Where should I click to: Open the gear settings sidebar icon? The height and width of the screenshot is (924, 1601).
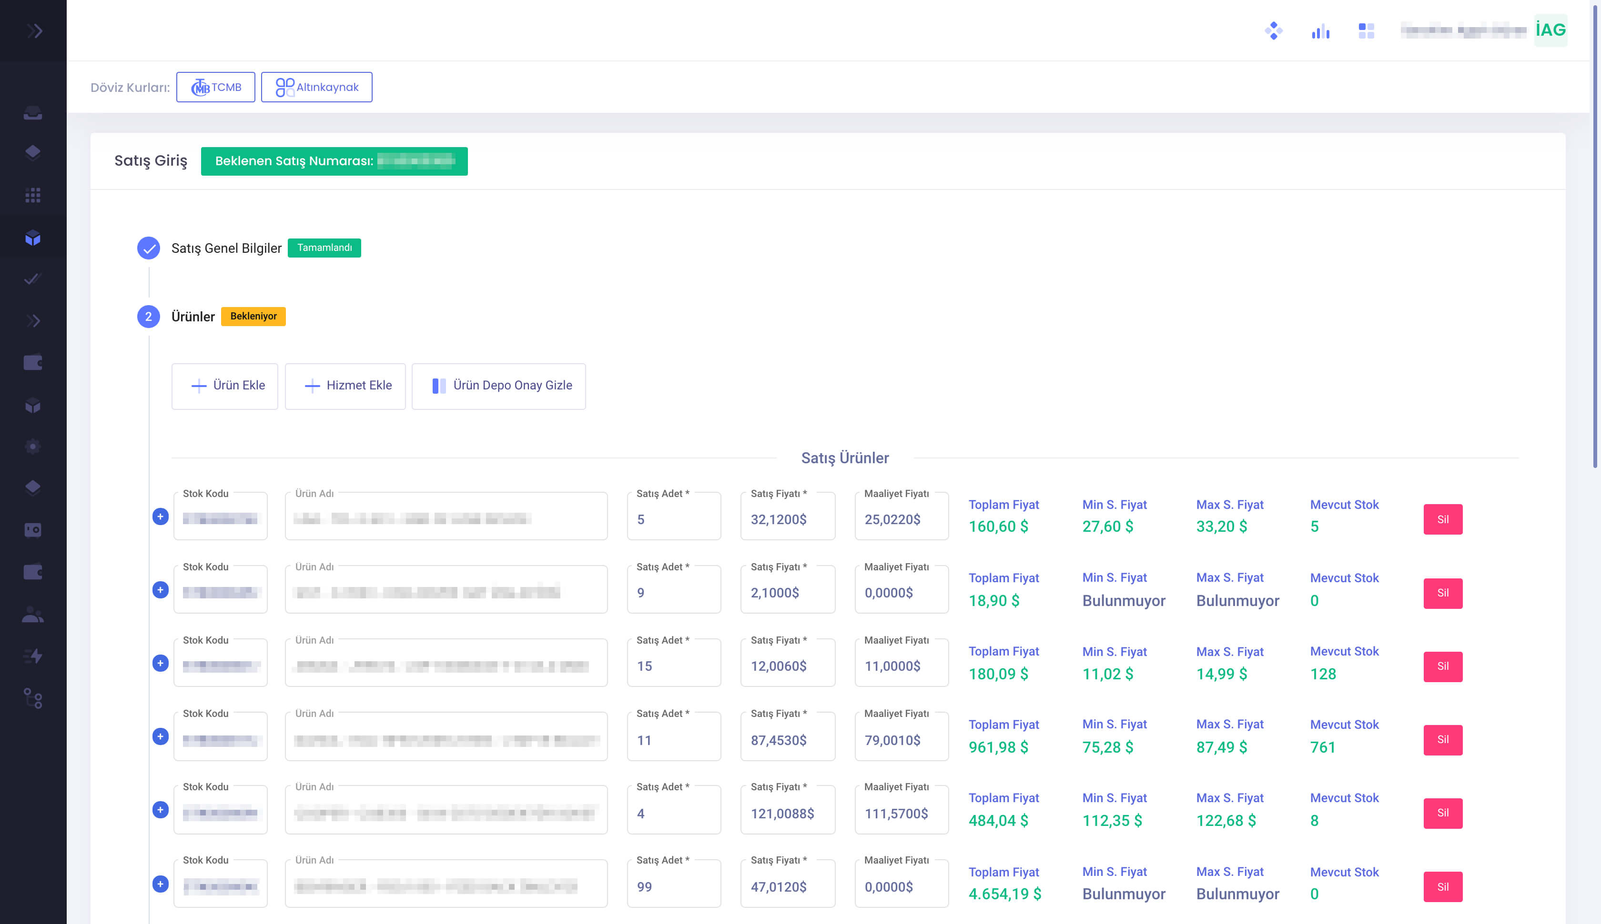pyautogui.click(x=33, y=446)
